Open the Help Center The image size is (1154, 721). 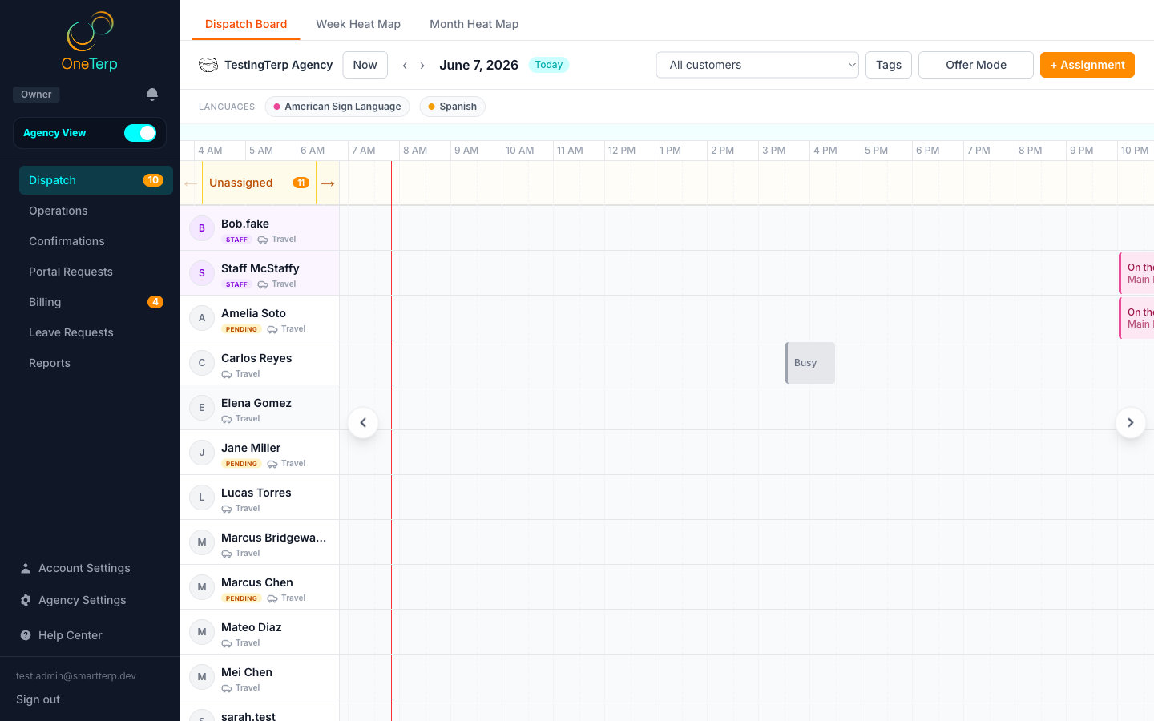pyautogui.click(x=70, y=635)
